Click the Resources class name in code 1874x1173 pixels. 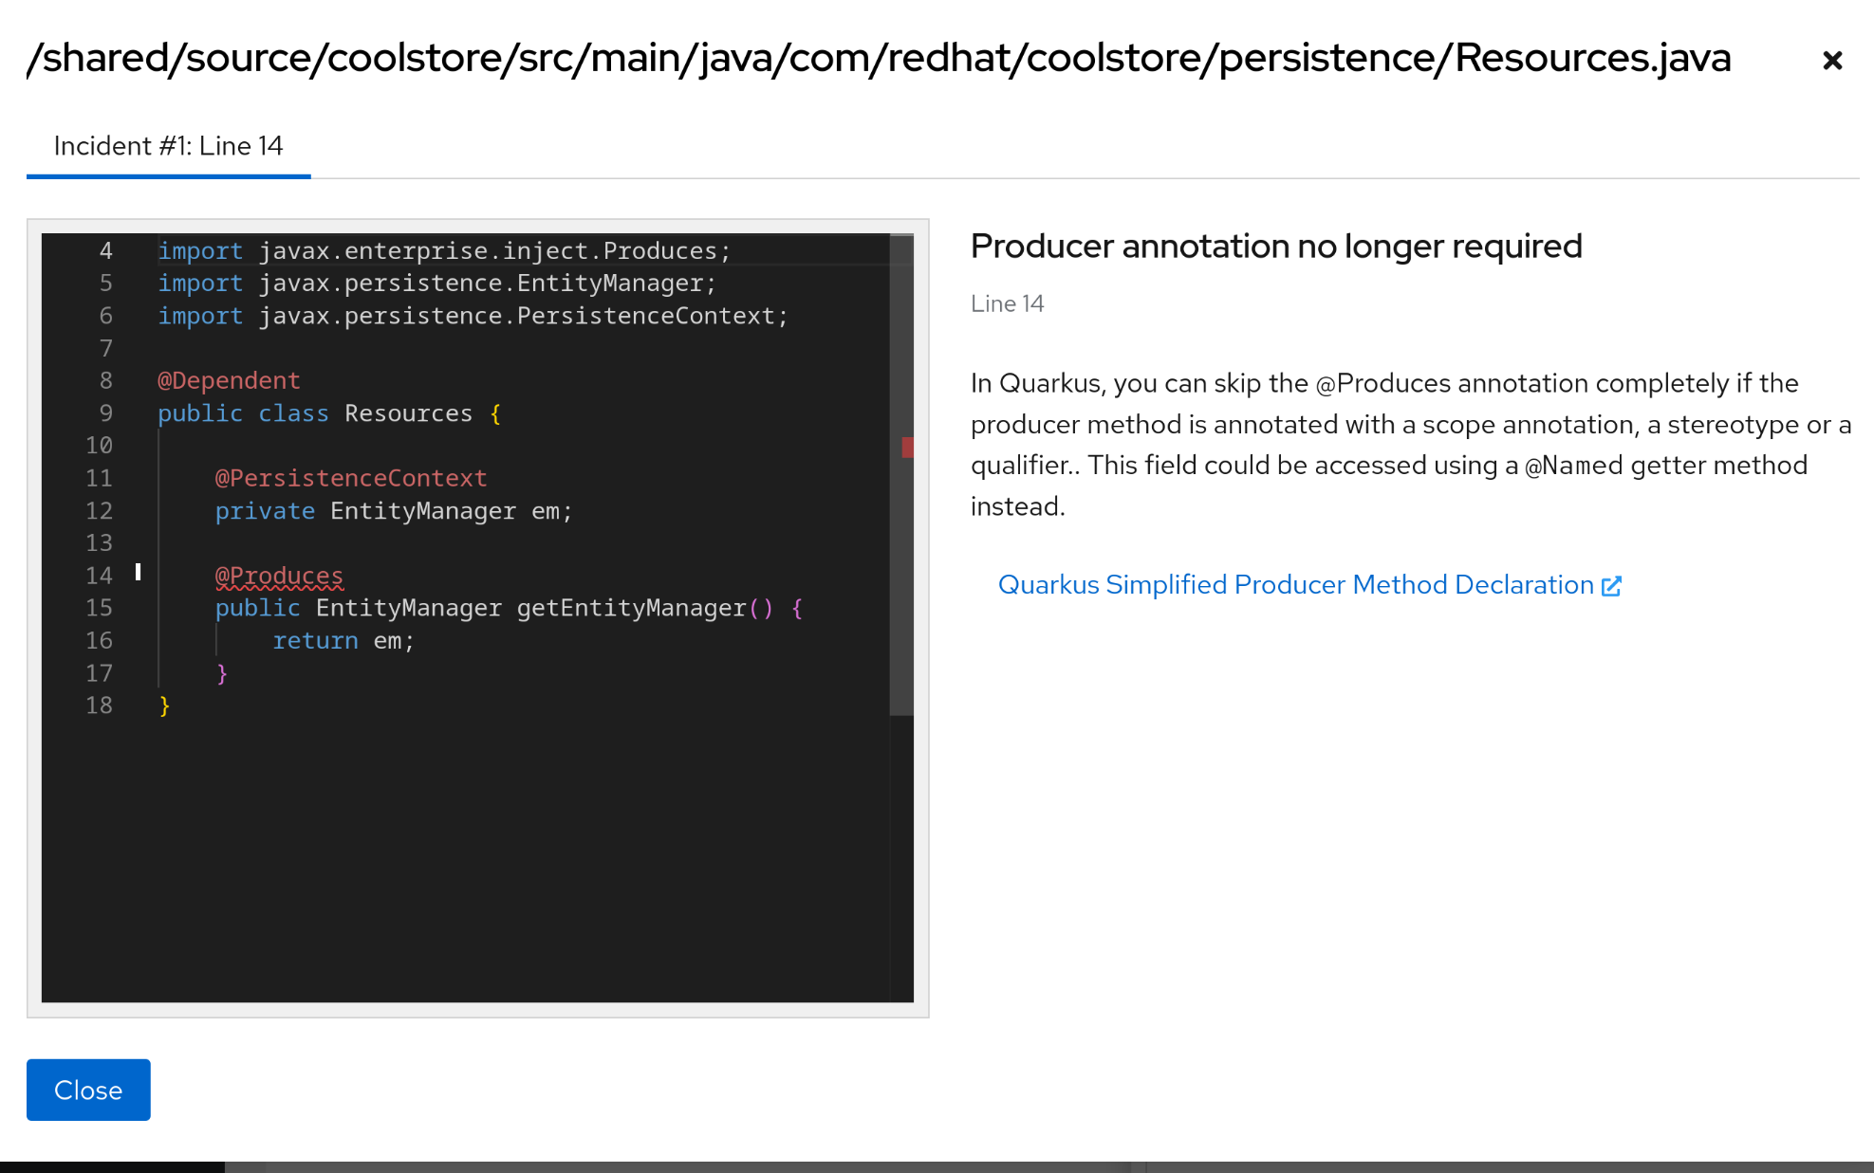click(x=408, y=413)
